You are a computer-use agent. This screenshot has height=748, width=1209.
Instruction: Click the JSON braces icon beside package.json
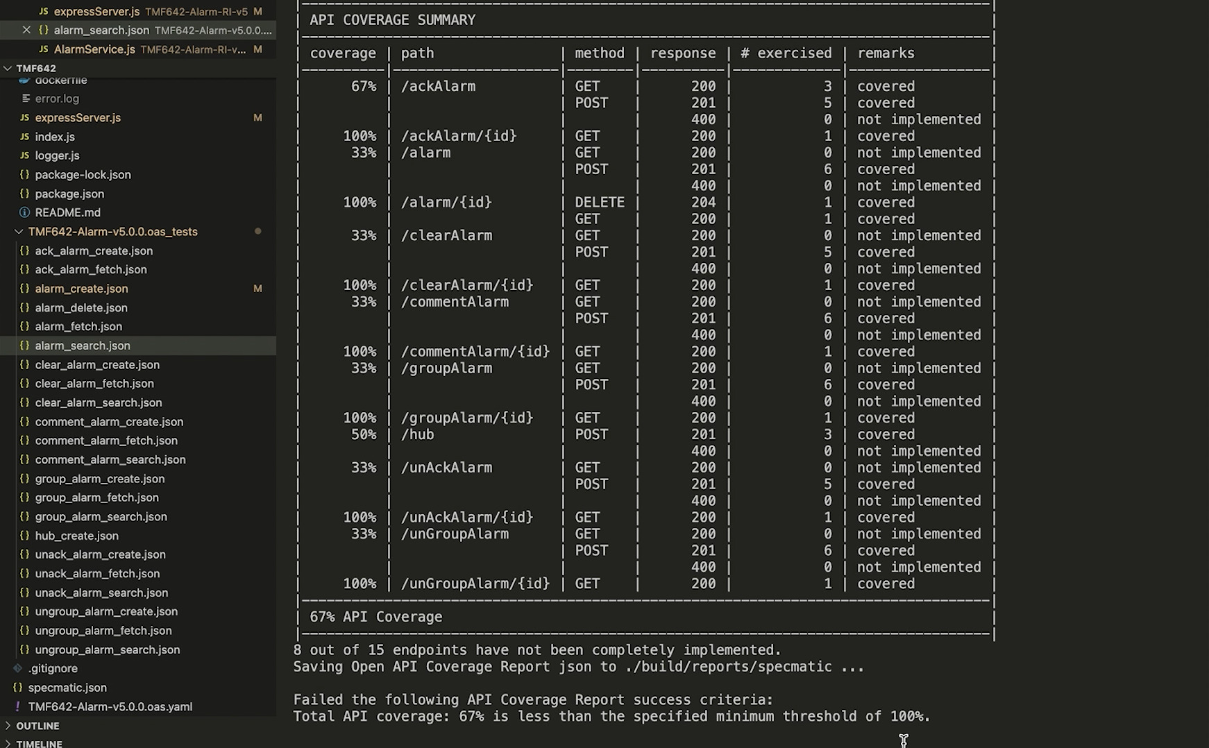[24, 194]
